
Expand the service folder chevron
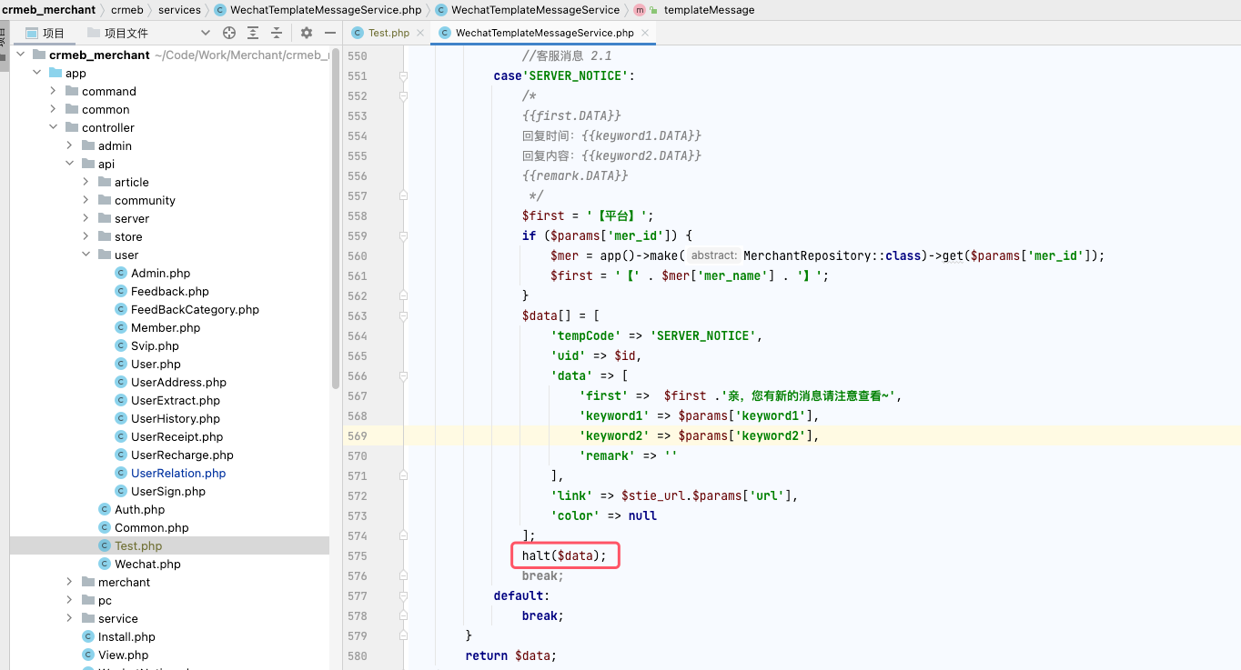[x=69, y=618]
